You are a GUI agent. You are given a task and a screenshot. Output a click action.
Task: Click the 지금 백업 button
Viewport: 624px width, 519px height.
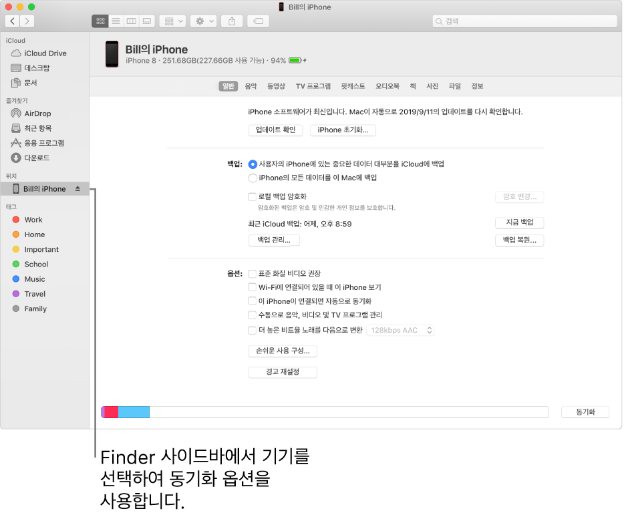(519, 222)
